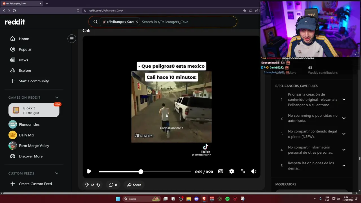Image resolution: width=361 pixels, height=203 pixels.
Task: Open a new browser tab
Action: 47,3
